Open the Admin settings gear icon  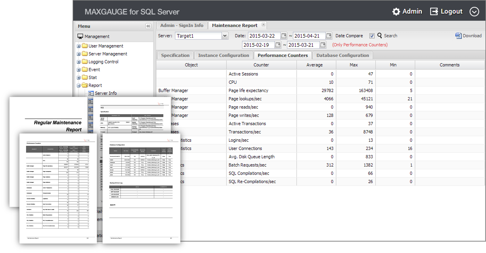396,11
